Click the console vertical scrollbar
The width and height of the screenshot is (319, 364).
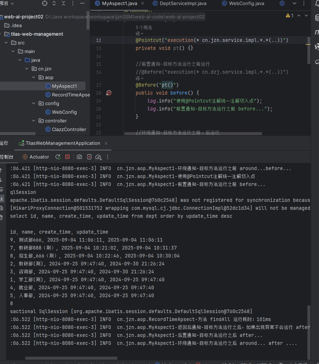309,333
